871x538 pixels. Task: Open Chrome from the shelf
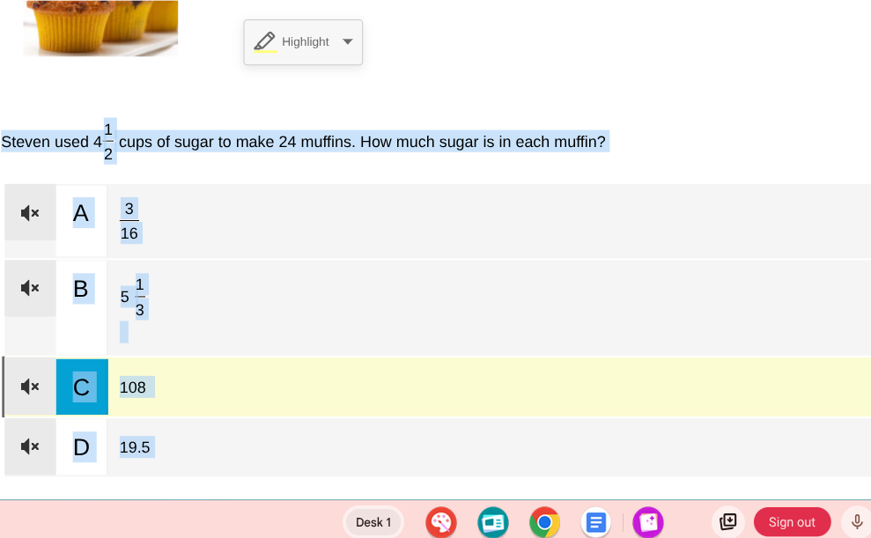[x=544, y=521]
